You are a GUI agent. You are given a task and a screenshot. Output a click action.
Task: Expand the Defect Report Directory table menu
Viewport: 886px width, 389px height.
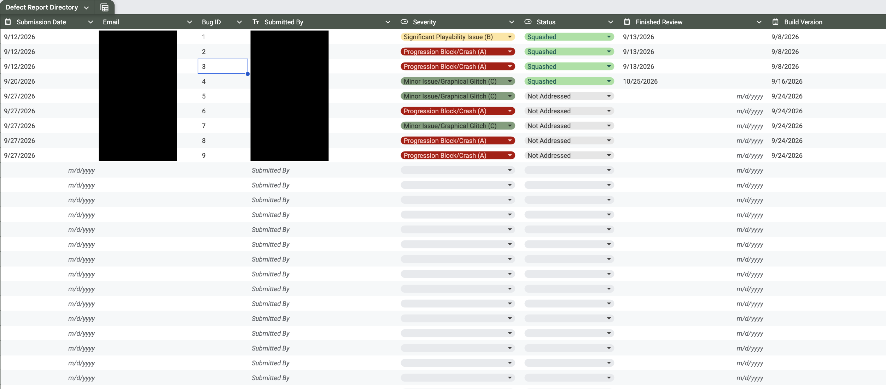point(86,8)
